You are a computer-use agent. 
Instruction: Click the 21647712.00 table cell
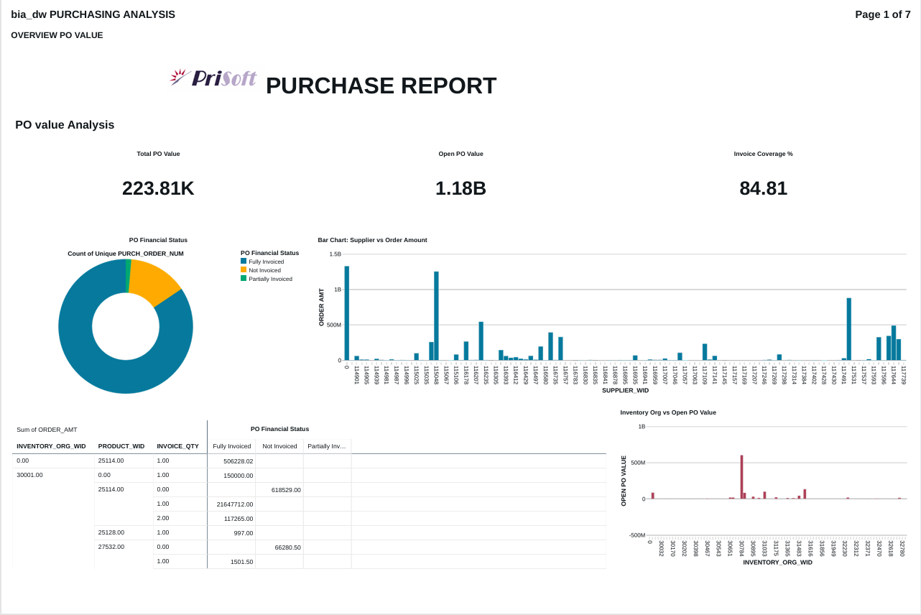234,504
